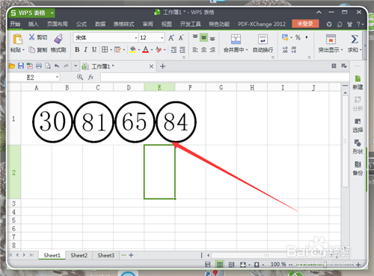
Task: Increase decimal places icon
Action: click(x=285, y=50)
